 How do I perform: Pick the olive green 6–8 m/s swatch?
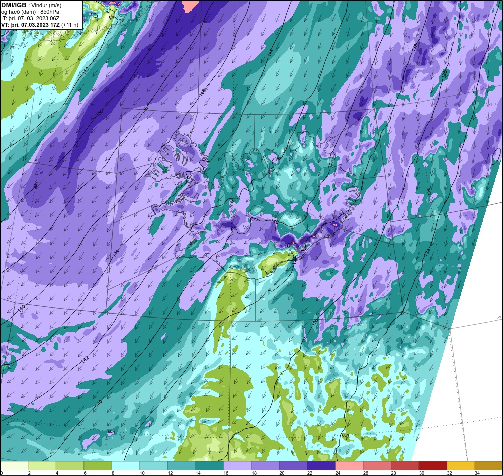click(98, 466)
